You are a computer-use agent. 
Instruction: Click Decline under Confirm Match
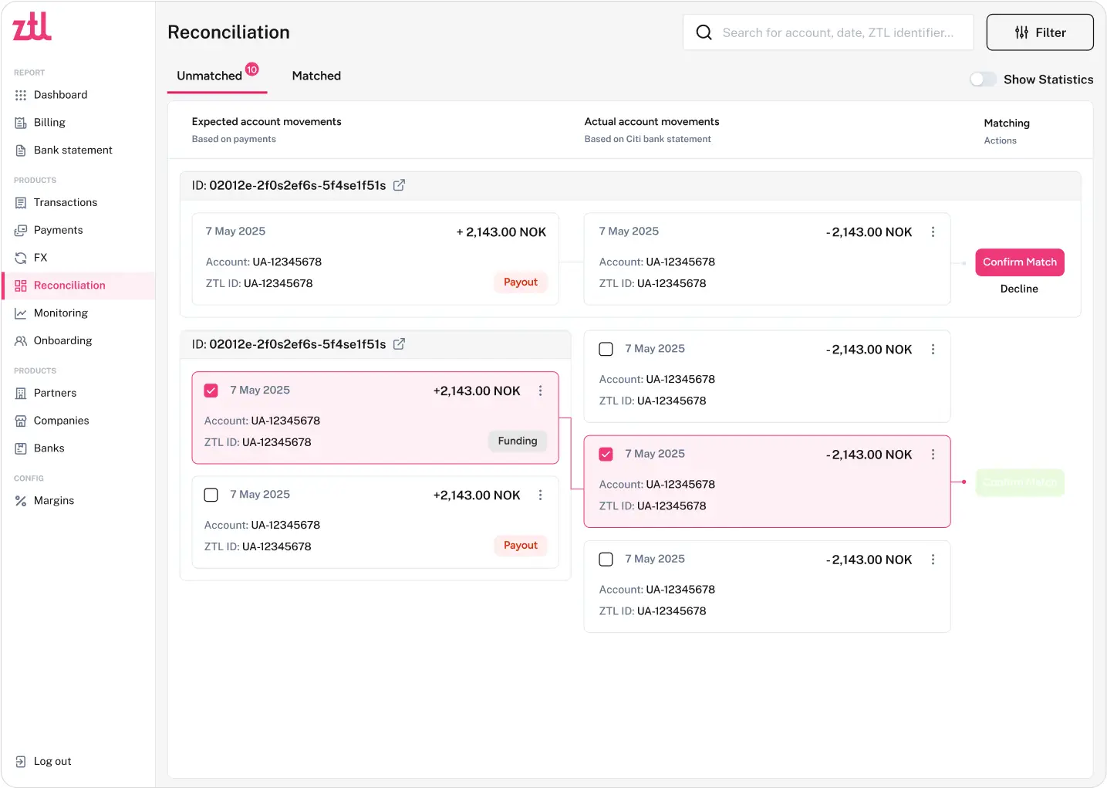[1018, 289]
